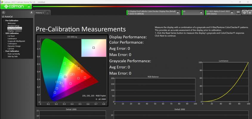This screenshot has height=119, width=252.
Task: Open the settings gear
Action: [x=245, y=12]
